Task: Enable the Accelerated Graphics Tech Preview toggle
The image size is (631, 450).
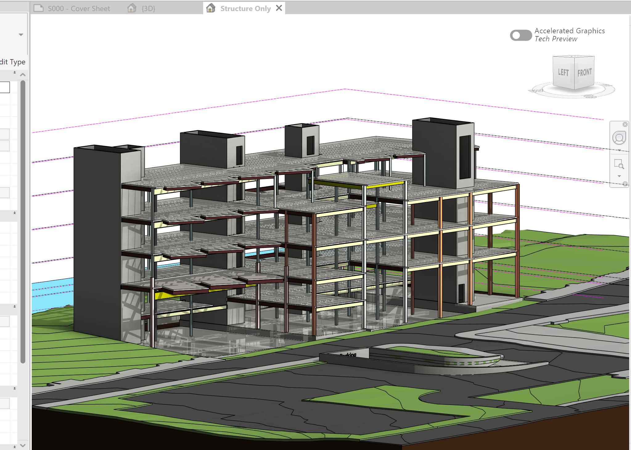Action: pyautogui.click(x=521, y=35)
